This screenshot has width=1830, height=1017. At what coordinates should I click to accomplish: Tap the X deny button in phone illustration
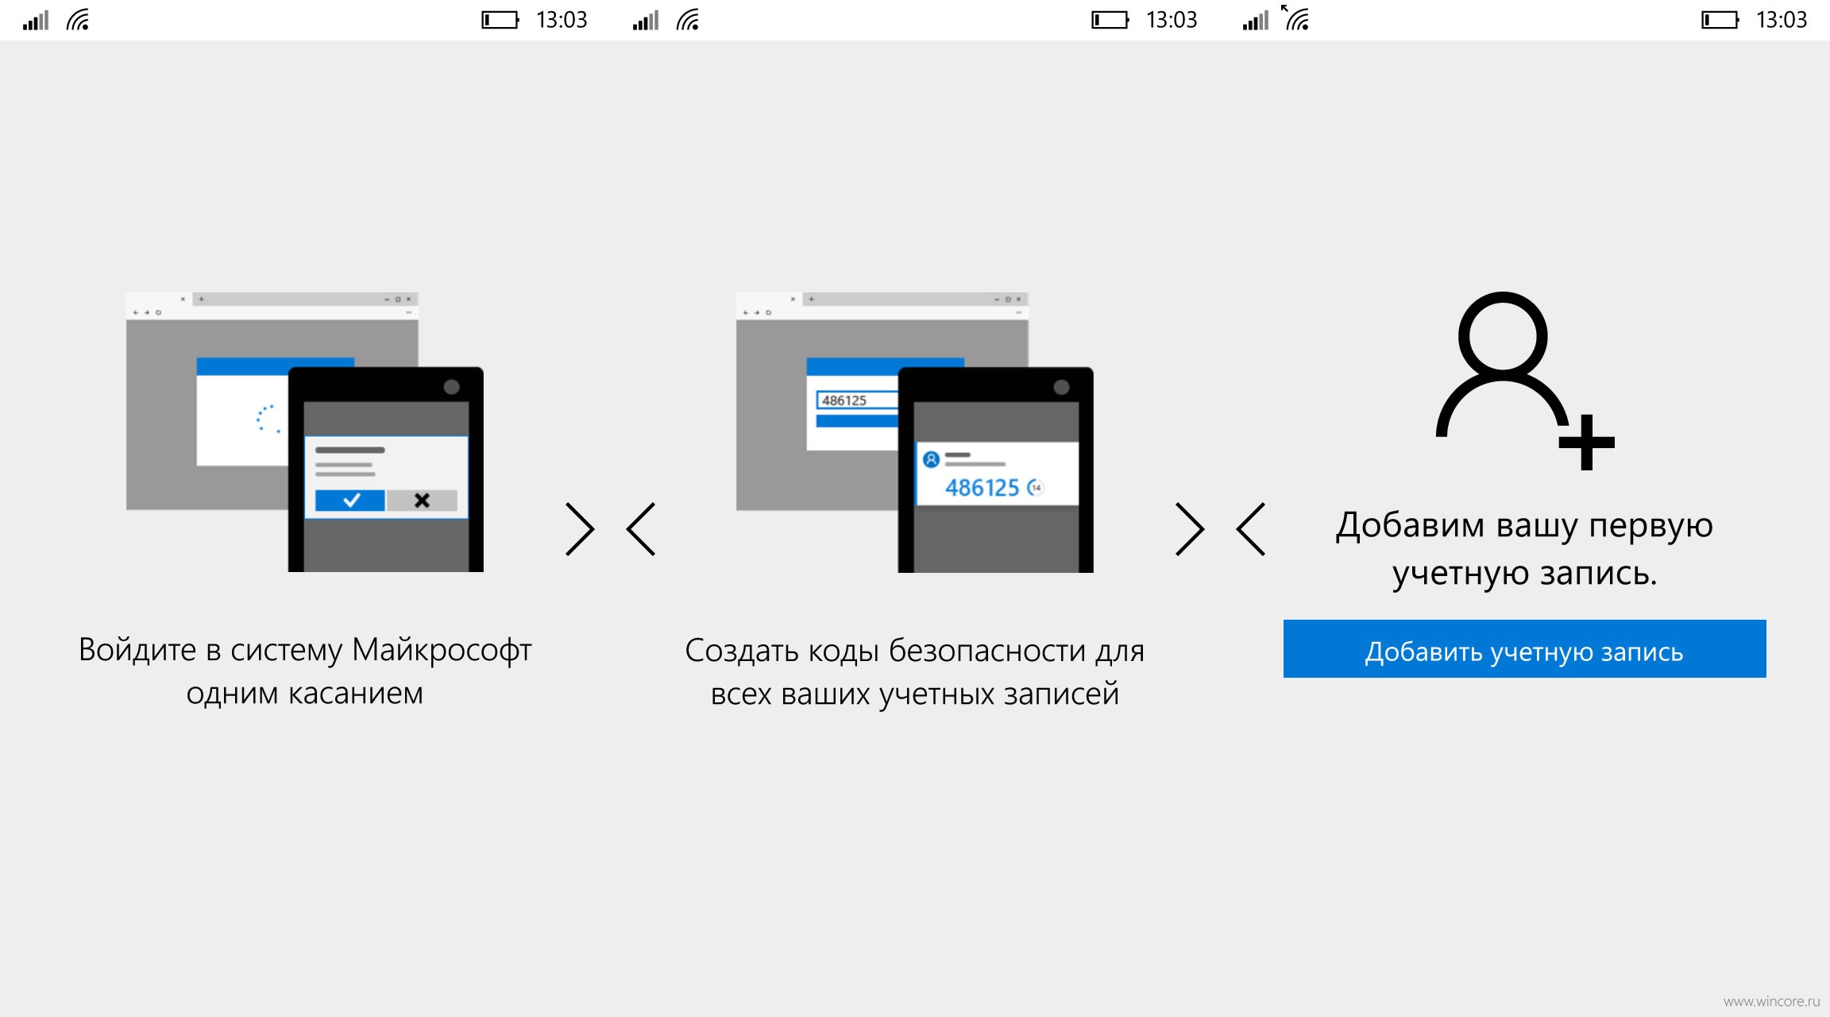(422, 500)
